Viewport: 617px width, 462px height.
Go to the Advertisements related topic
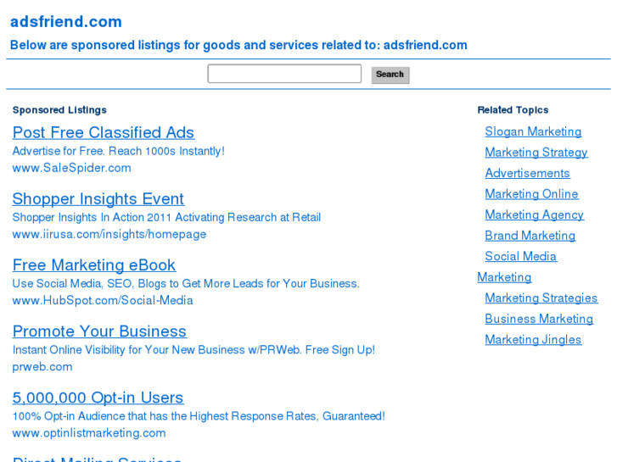[x=527, y=173]
